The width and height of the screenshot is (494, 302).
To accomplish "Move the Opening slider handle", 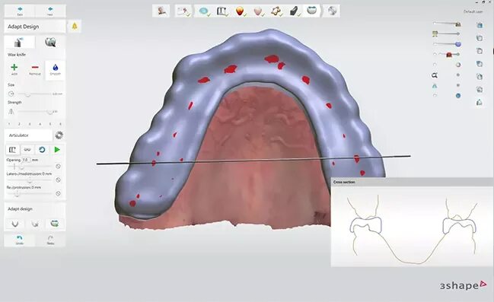I will pyautogui.click(x=22, y=167).
